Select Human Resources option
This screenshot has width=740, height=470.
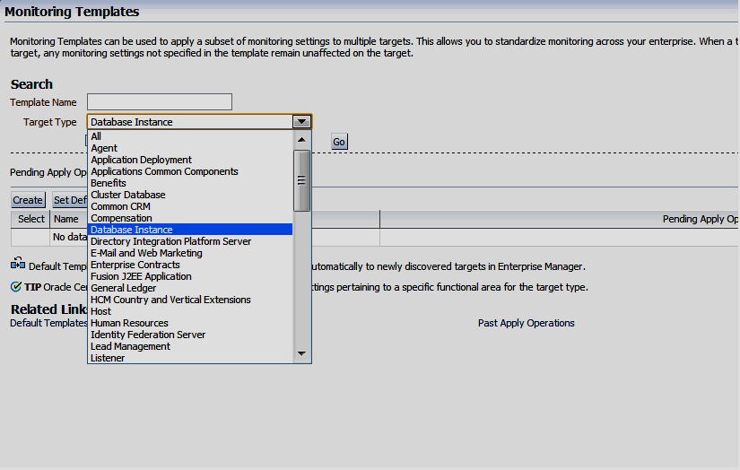(x=190, y=323)
